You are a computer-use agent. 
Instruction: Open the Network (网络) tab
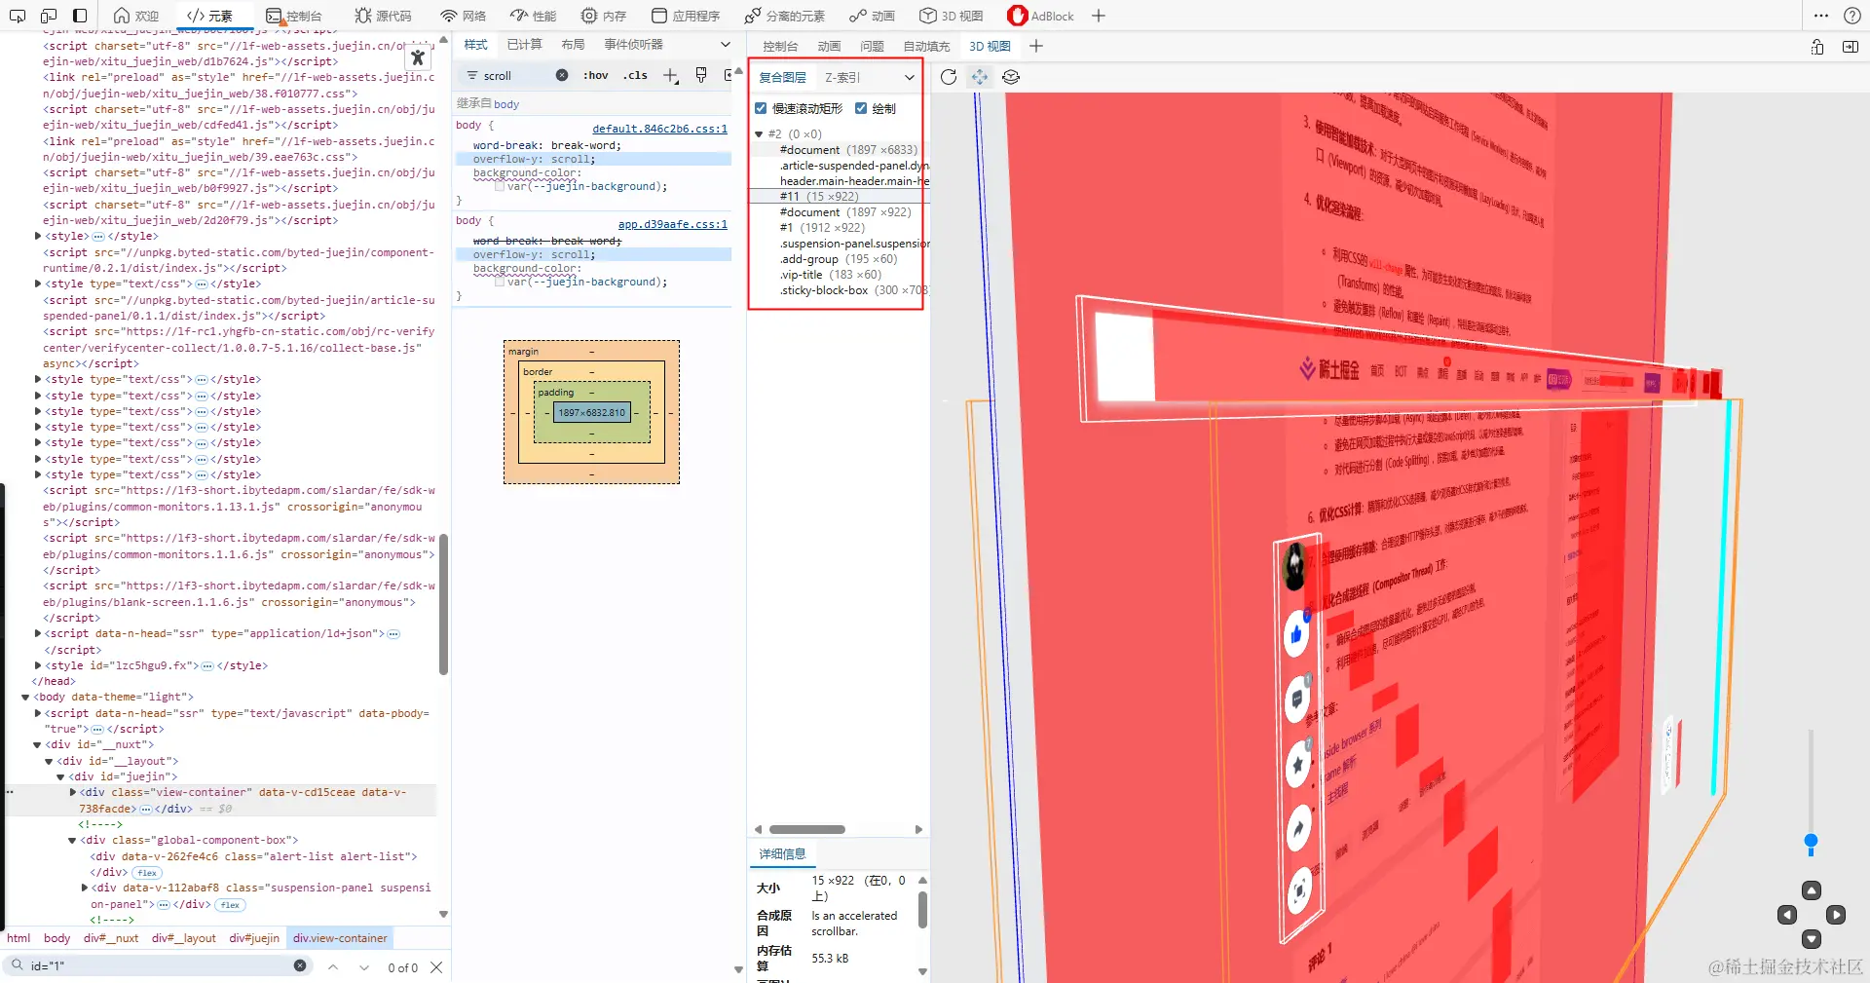(x=463, y=16)
